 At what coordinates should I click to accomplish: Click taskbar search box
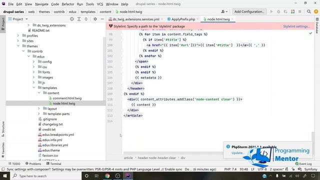45,175
